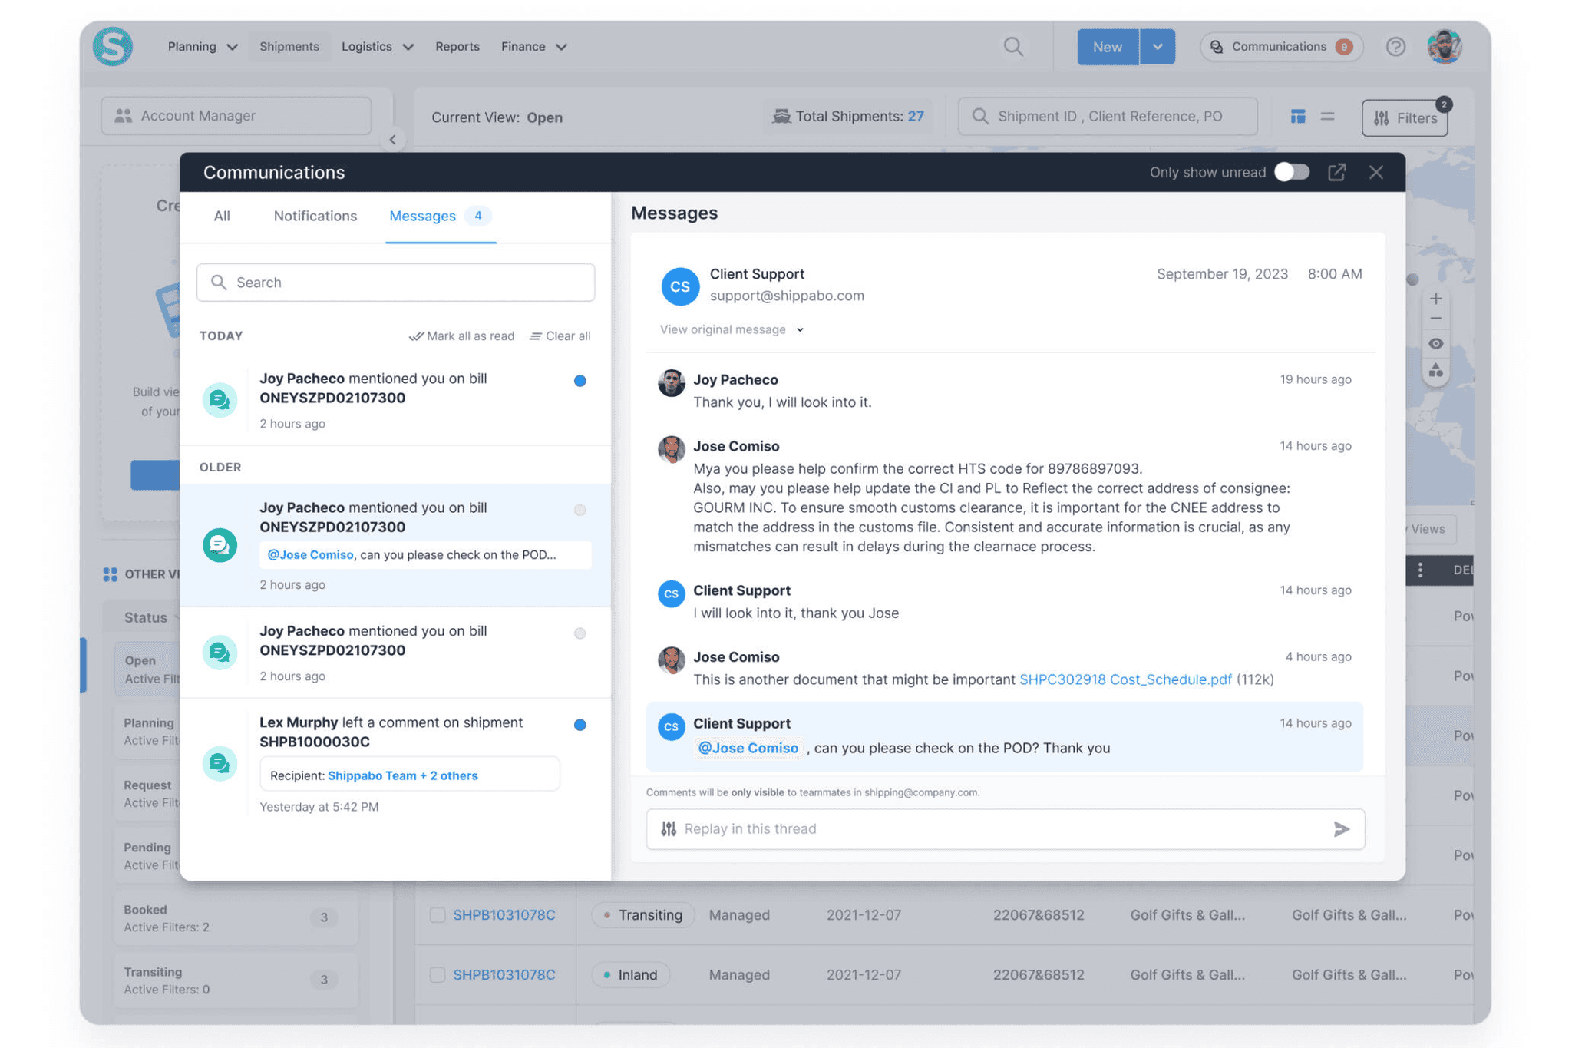Click Client Support CS avatar in header
The height and width of the screenshot is (1048, 1572).
pos(679,286)
